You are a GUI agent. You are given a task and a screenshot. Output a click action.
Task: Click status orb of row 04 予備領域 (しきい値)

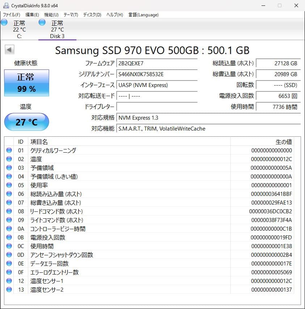pyautogui.click(x=9, y=176)
